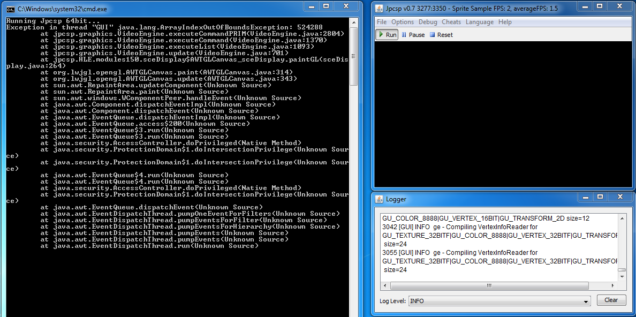This screenshot has width=636, height=317.
Task: Click the Logger vertical scrollbar thumb
Action: pyautogui.click(x=622, y=270)
